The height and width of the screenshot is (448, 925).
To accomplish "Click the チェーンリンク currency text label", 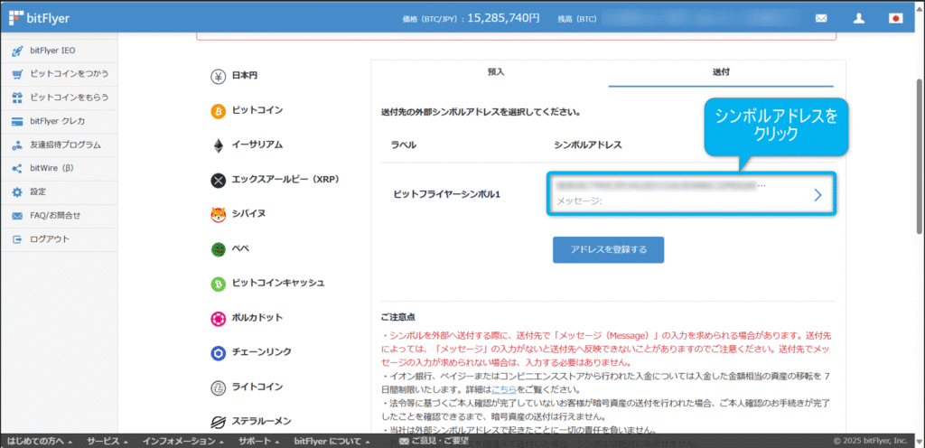I will point(261,352).
